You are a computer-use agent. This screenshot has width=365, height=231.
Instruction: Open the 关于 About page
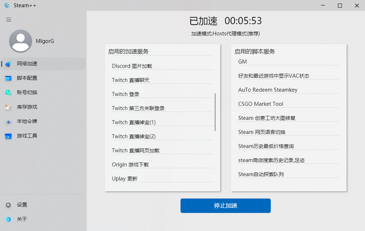[x=8, y=219]
